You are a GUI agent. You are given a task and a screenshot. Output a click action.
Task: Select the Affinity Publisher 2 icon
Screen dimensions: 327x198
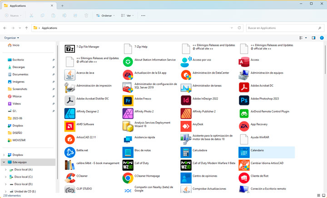click(186, 114)
